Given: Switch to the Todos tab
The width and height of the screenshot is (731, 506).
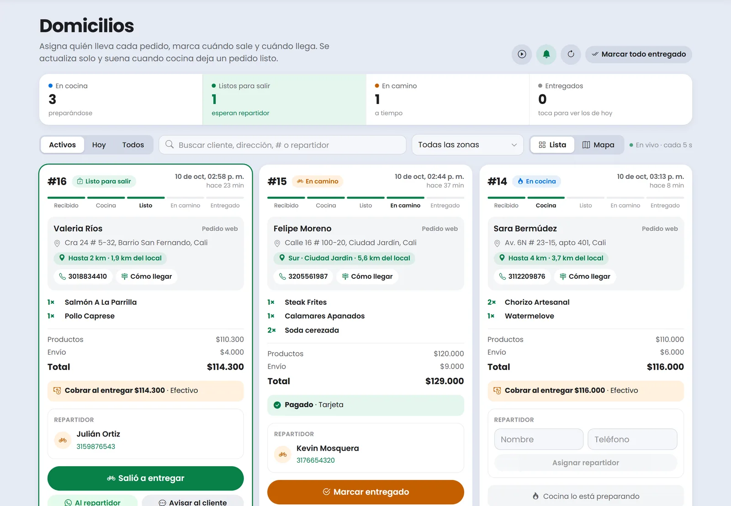Looking at the screenshot, I should pyautogui.click(x=133, y=145).
